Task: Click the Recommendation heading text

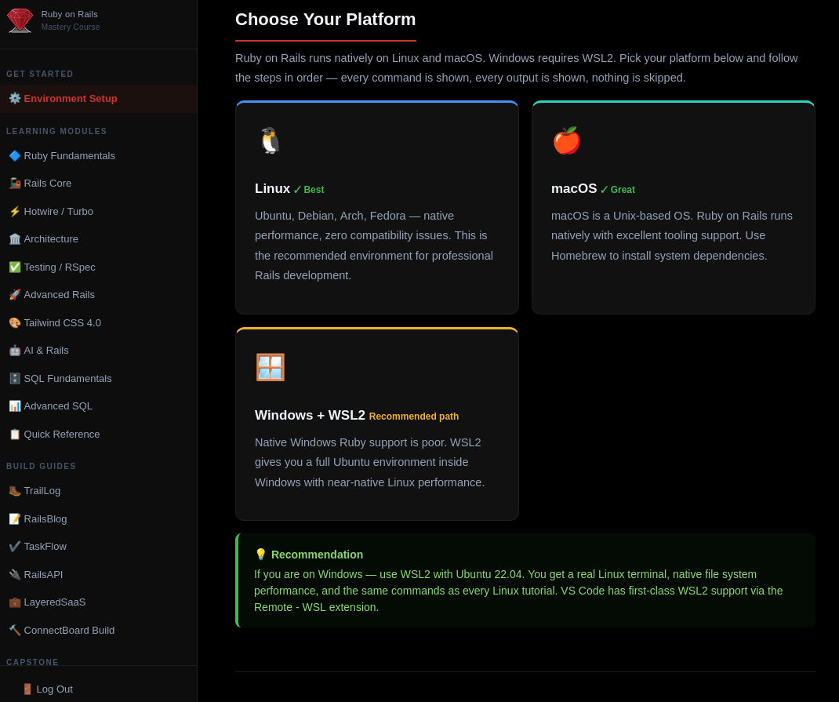Action: pyautogui.click(x=317, y=555)
